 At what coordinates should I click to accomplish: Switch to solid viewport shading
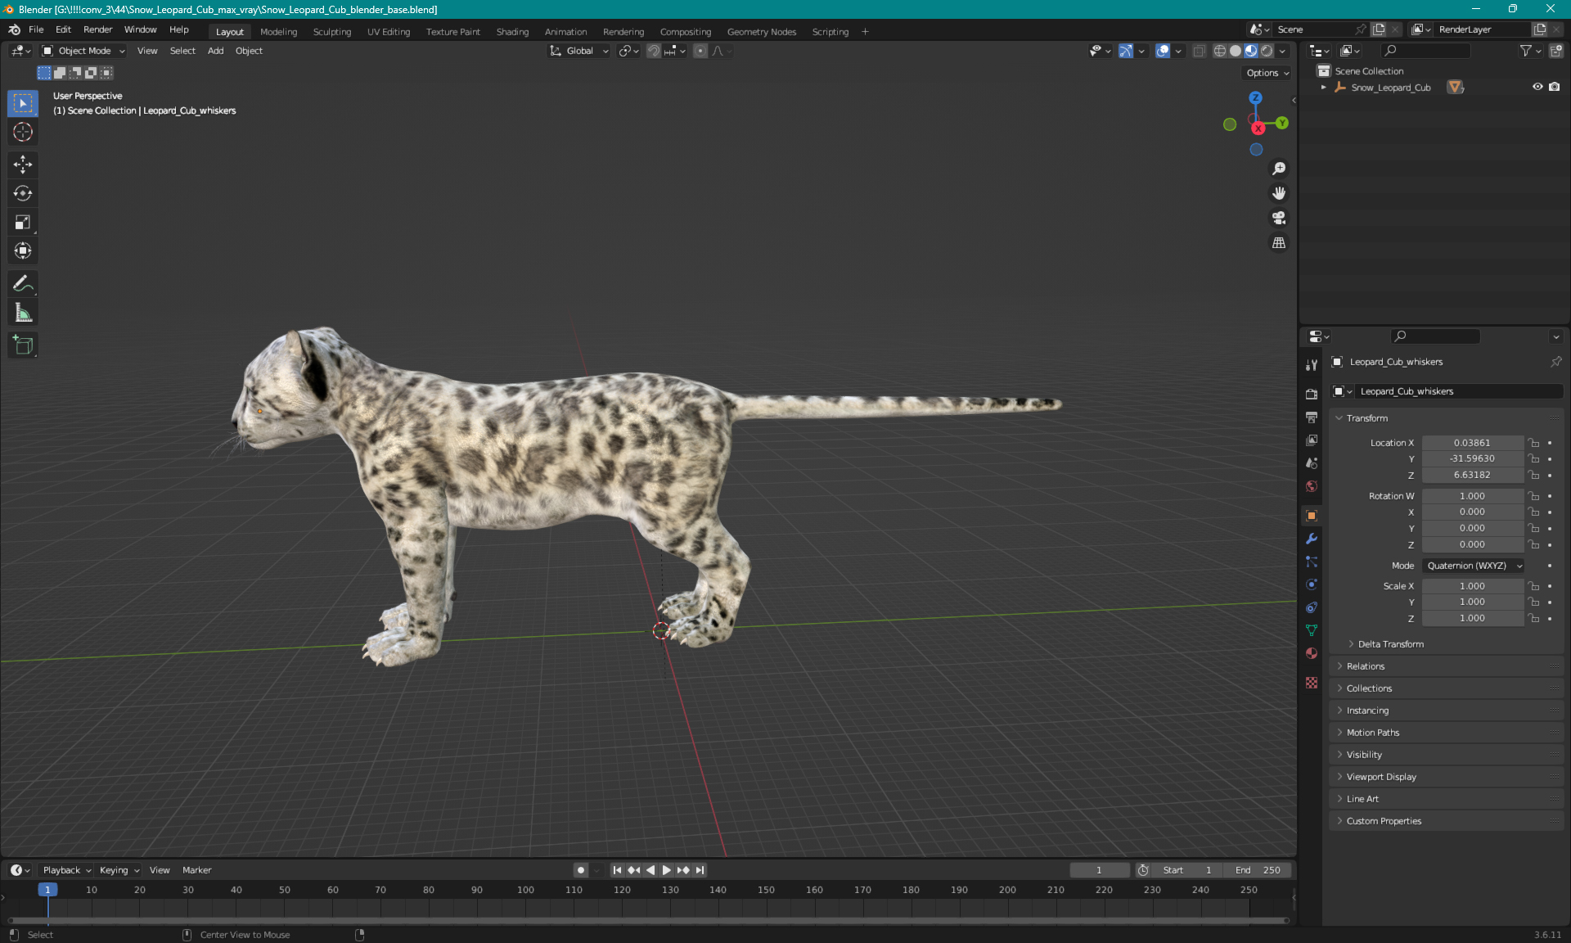(1236, 51)
